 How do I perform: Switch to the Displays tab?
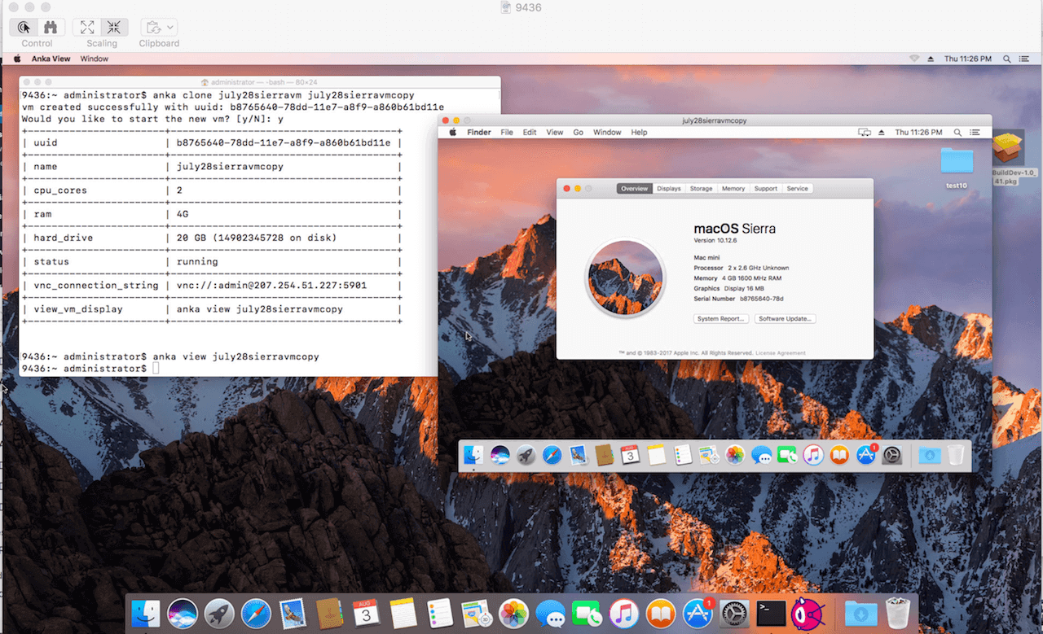(x=669, y=188)
